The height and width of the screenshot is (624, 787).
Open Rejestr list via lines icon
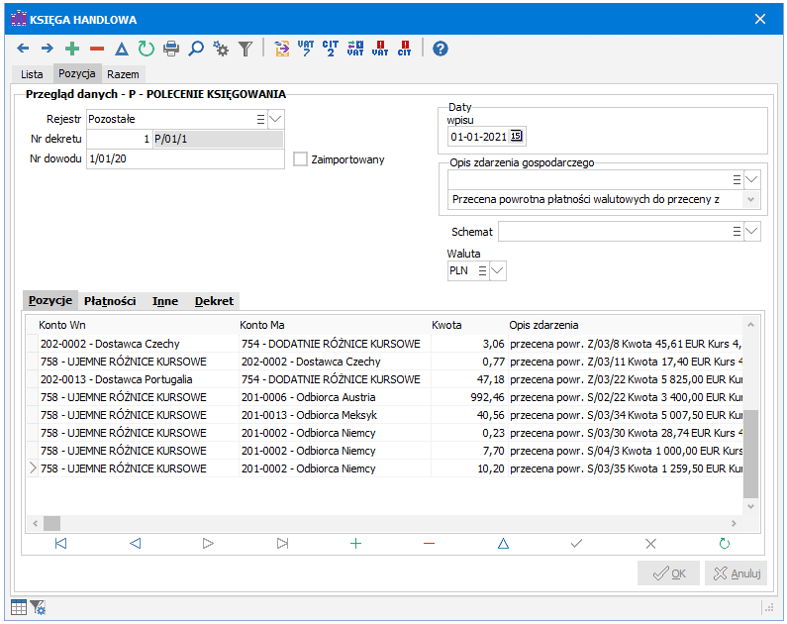[260, 120]
